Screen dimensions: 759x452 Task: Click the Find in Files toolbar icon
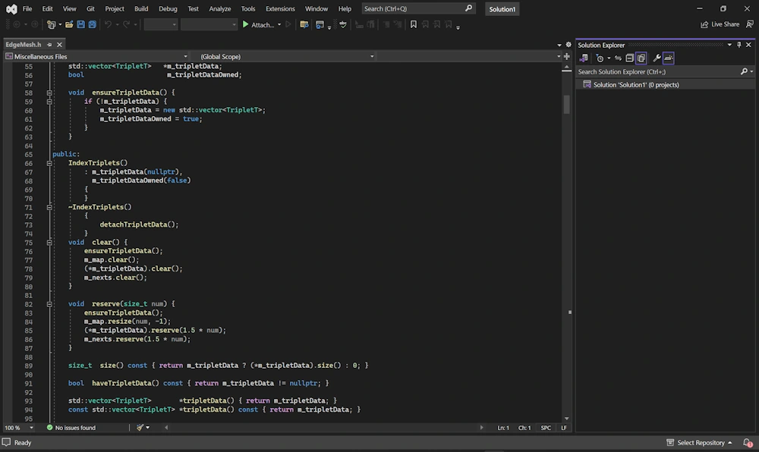pyautogui.click(x=304, y=24)
